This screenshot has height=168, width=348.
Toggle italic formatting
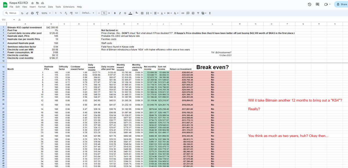tap(120, 13)
